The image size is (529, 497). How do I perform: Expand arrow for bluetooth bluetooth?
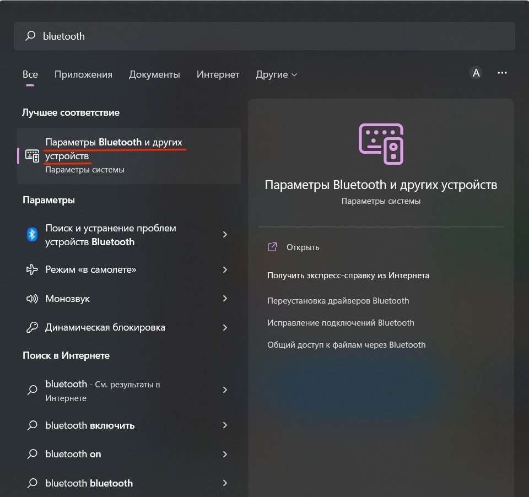click(x=225, y=483)
